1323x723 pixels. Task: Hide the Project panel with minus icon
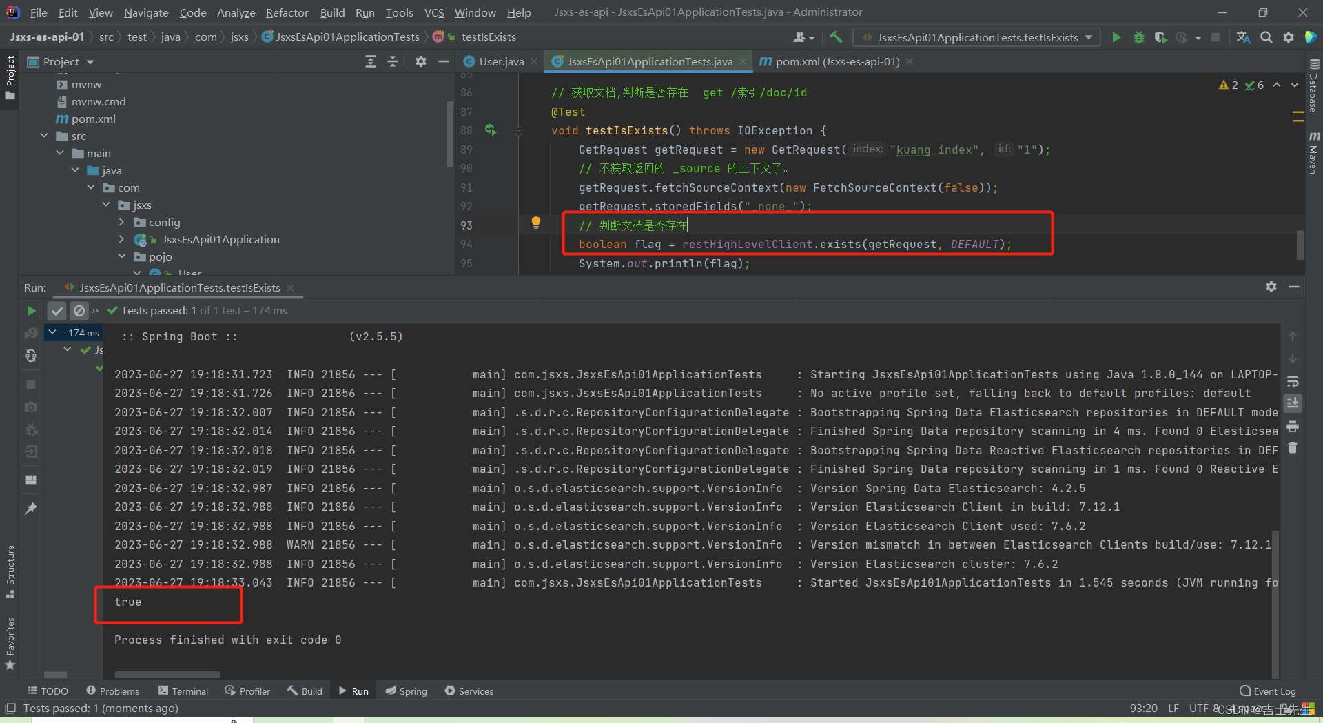[443, 61]
